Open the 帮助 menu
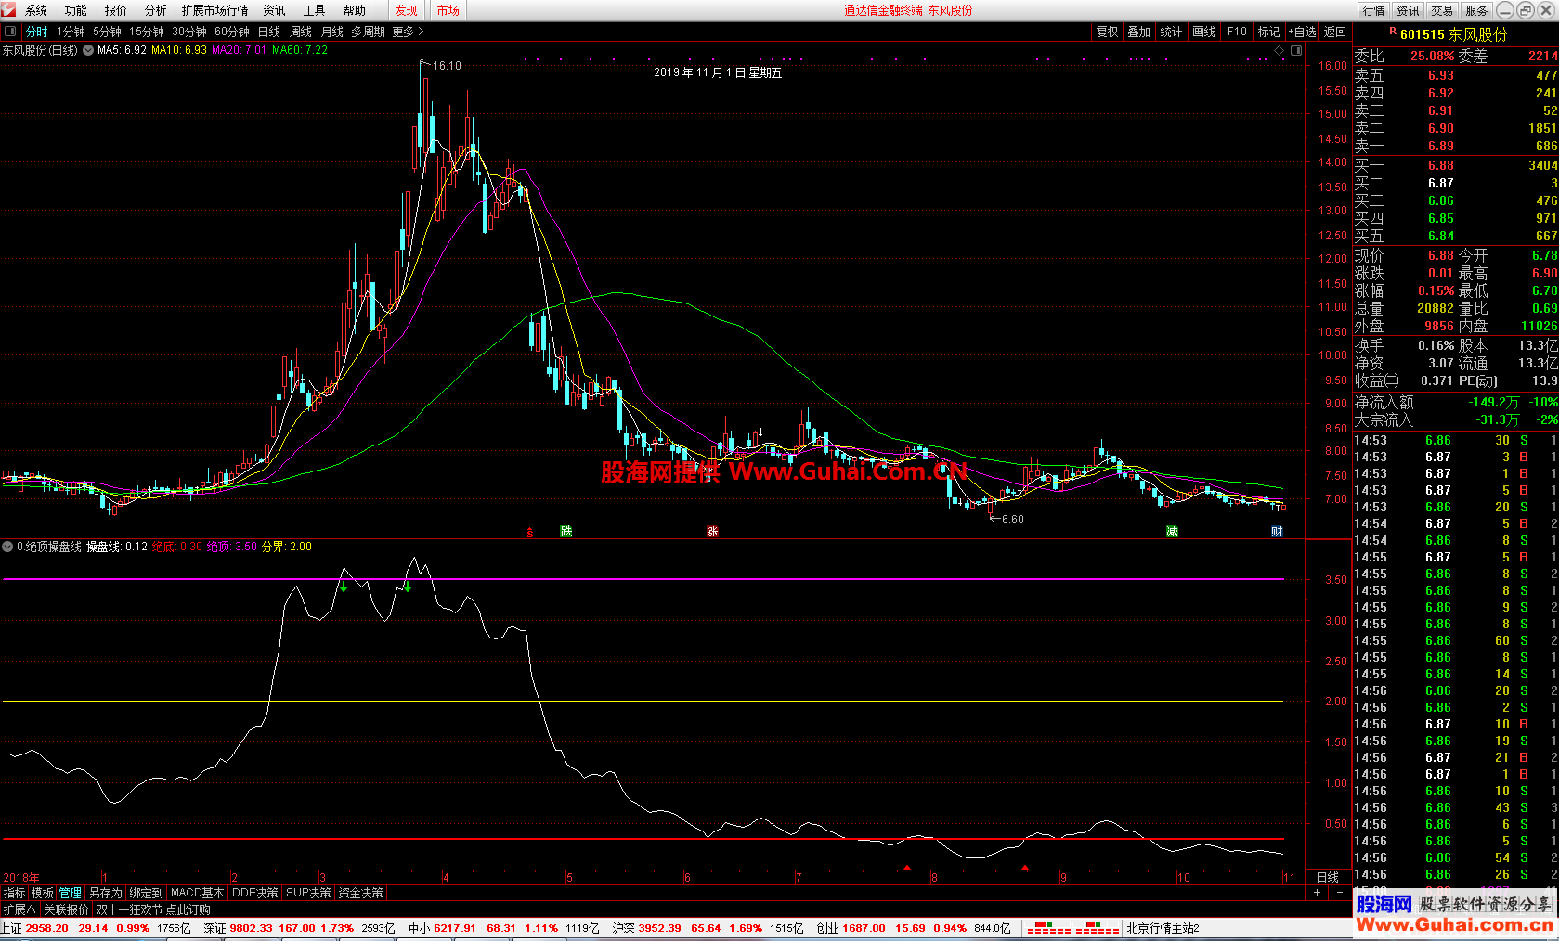 pos(354,10)
